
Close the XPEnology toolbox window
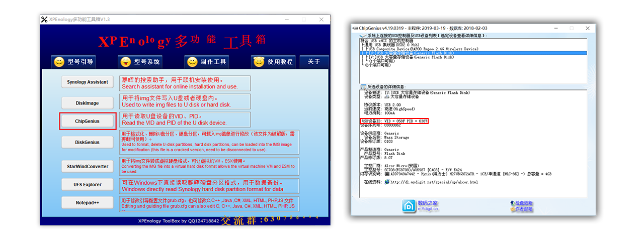coord(321,20)
